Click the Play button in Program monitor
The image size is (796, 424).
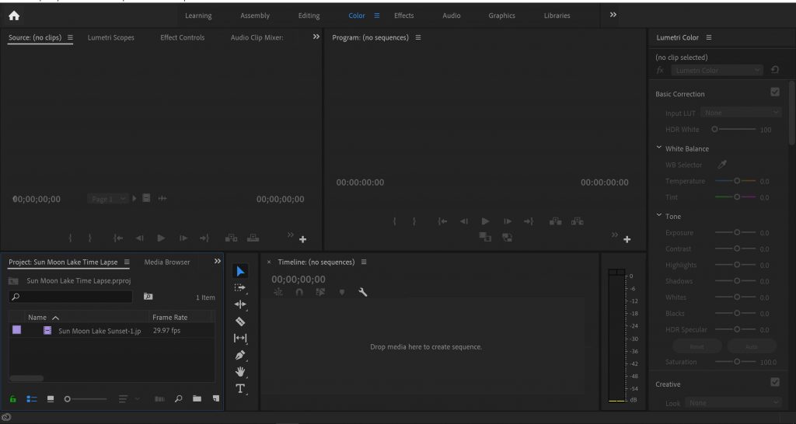485,221
